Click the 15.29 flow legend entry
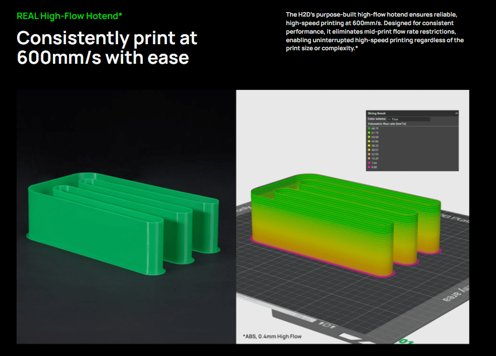Screen dimensions: 496x356 [373, 159]
